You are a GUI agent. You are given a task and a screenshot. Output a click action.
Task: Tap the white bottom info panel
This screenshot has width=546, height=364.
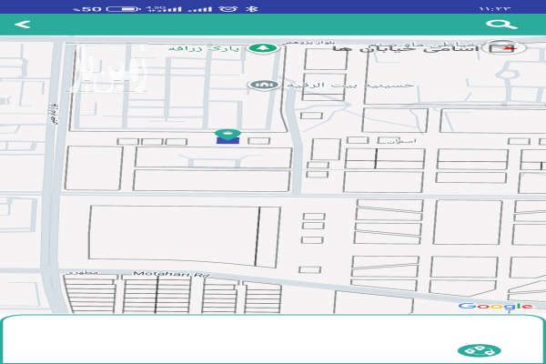point(273,339)
